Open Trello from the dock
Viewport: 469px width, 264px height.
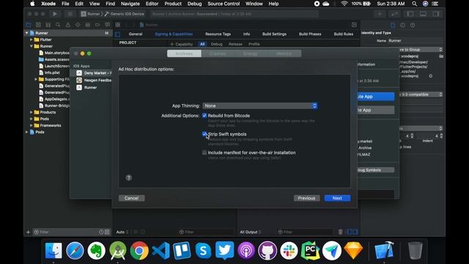click(x=182, y=250)
